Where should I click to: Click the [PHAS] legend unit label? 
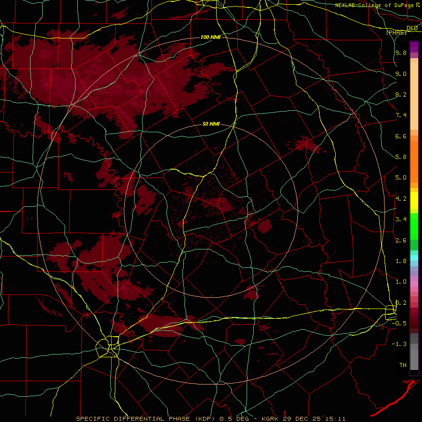tap(396, 32)
